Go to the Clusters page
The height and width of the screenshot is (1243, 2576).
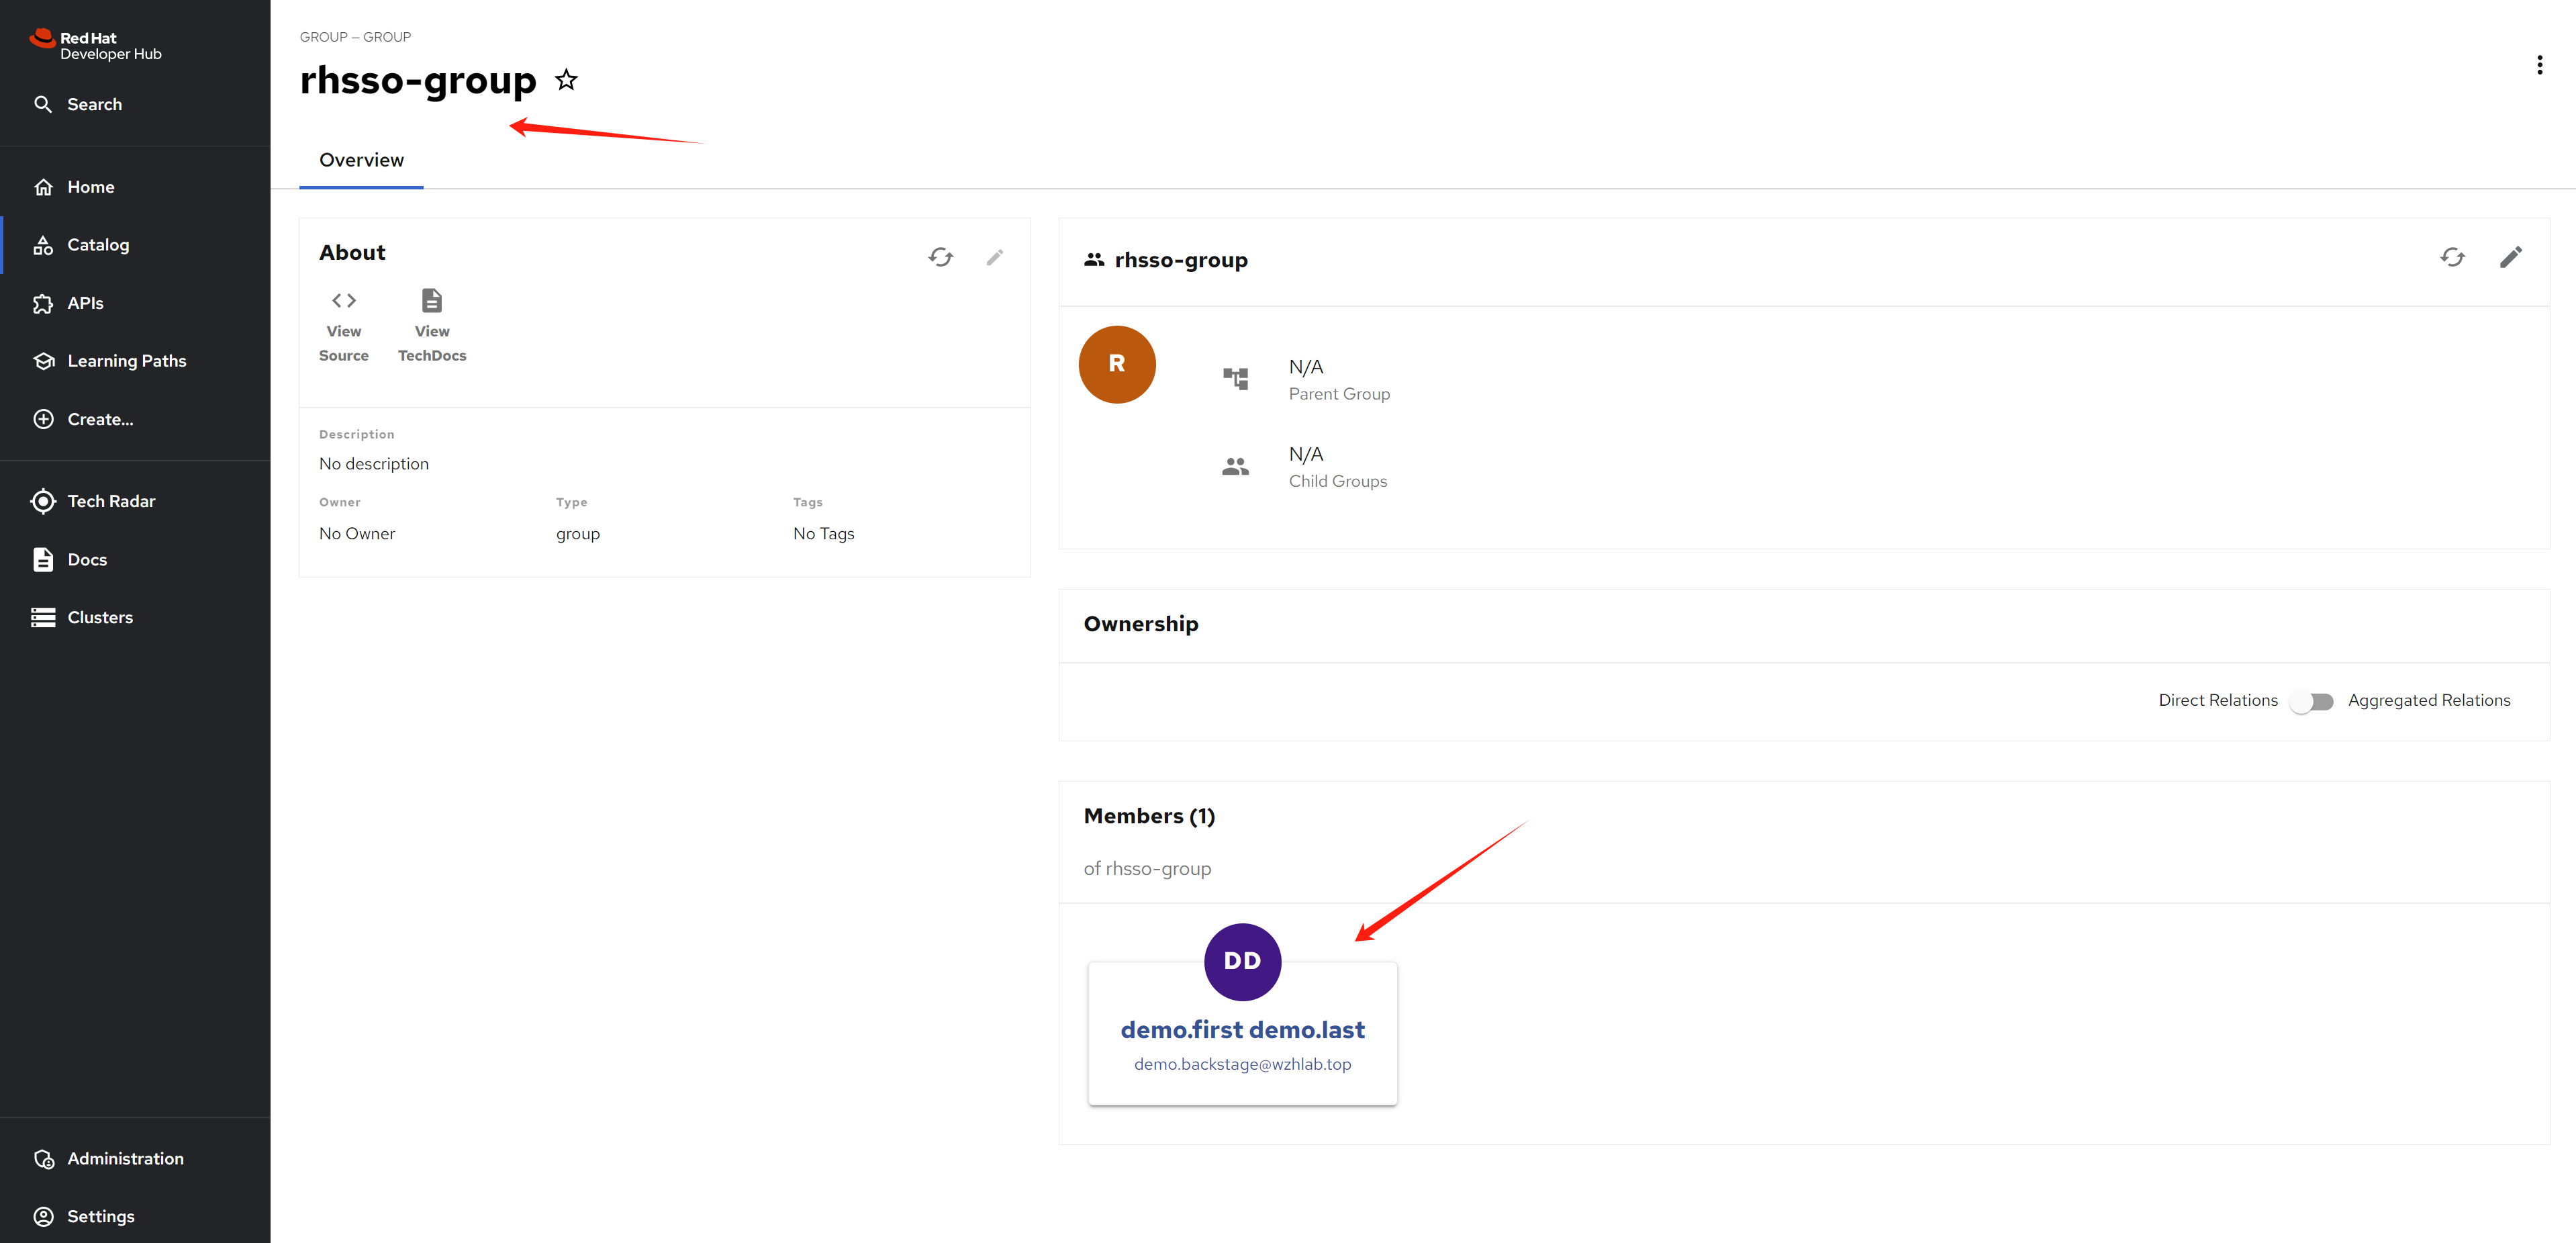tap(100, 617)
